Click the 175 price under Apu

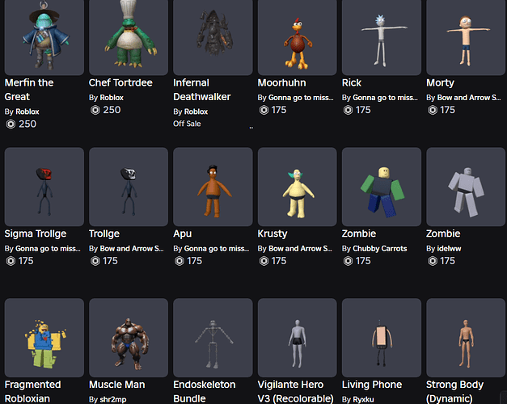195,261
